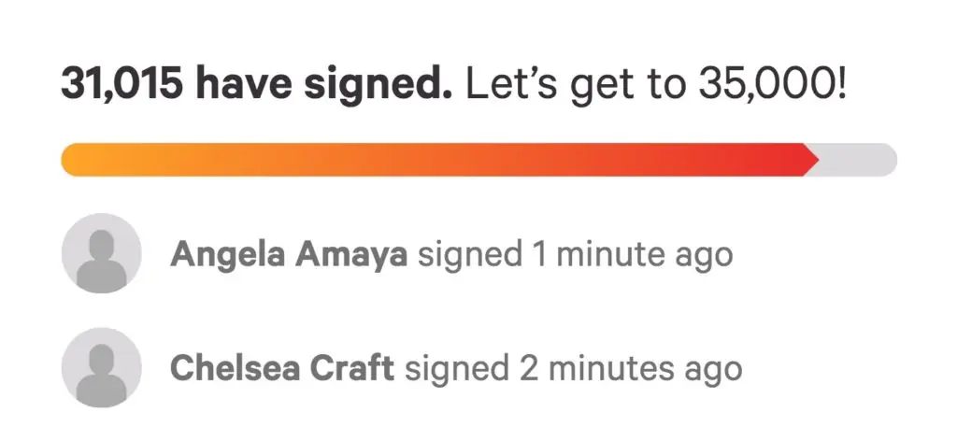Open Chelsea Craft's signer name
The width and height of the screenshot is (957, 441).
281,369
